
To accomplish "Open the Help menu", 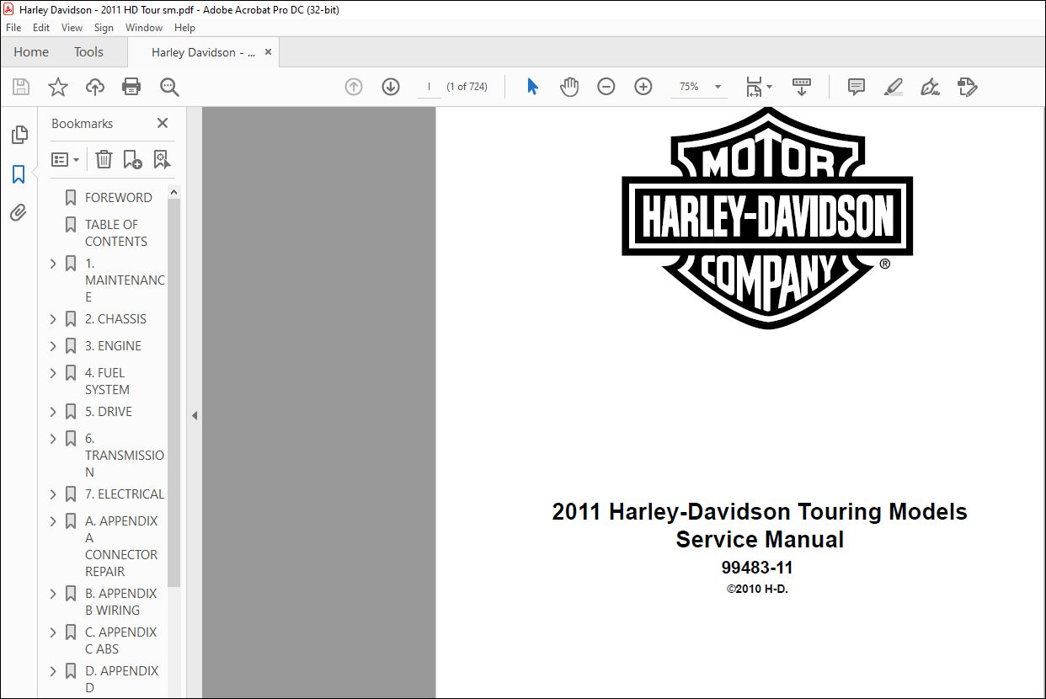I will point(184,28).
